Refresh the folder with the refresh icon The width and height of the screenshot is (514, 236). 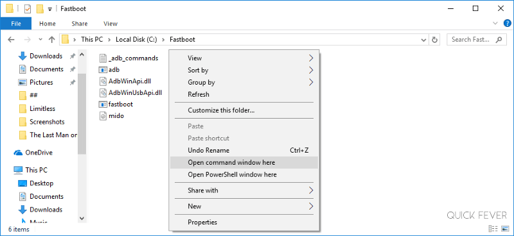[x=435, y=40]
